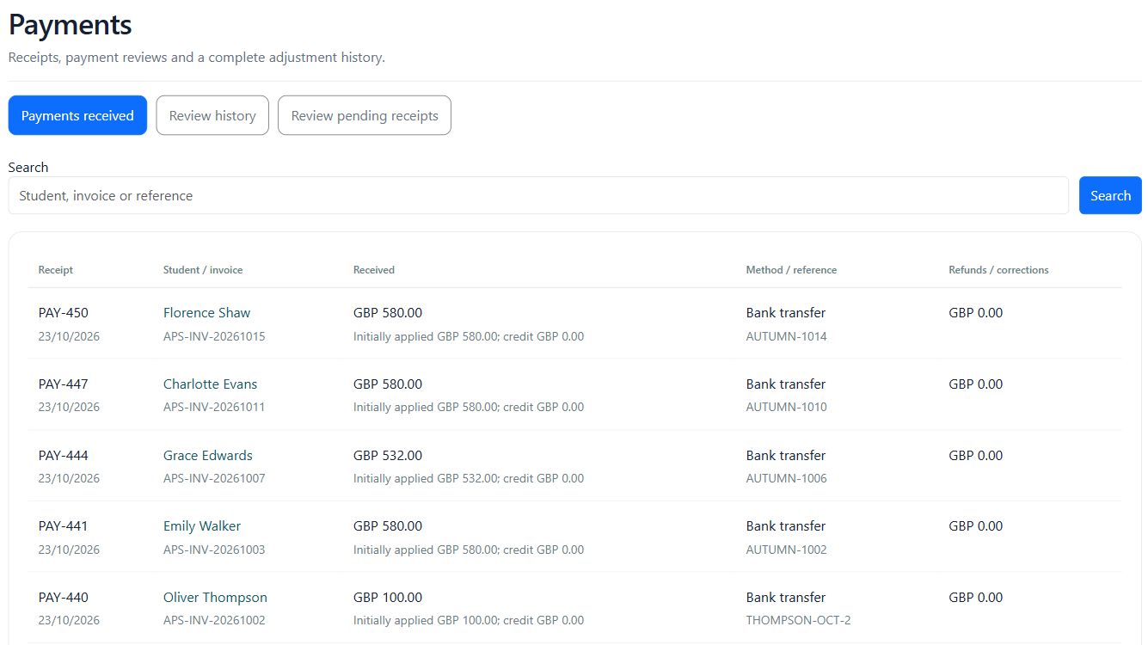Select receipt number PAY-447
Screen dimensions: 1148x645
point(64,384)
